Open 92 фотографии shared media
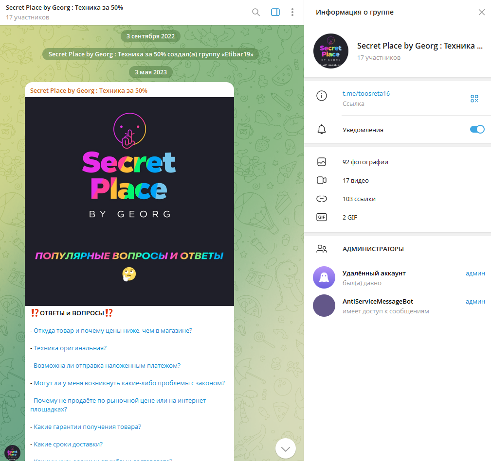This screenshot has height=461, width=491. pyautogui.click(x=398, y=162)
